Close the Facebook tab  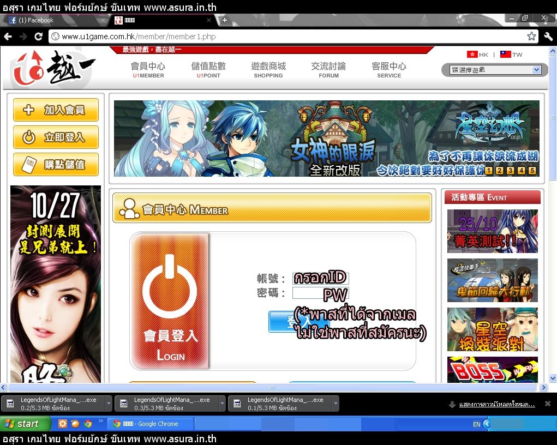tap(103, 20)
